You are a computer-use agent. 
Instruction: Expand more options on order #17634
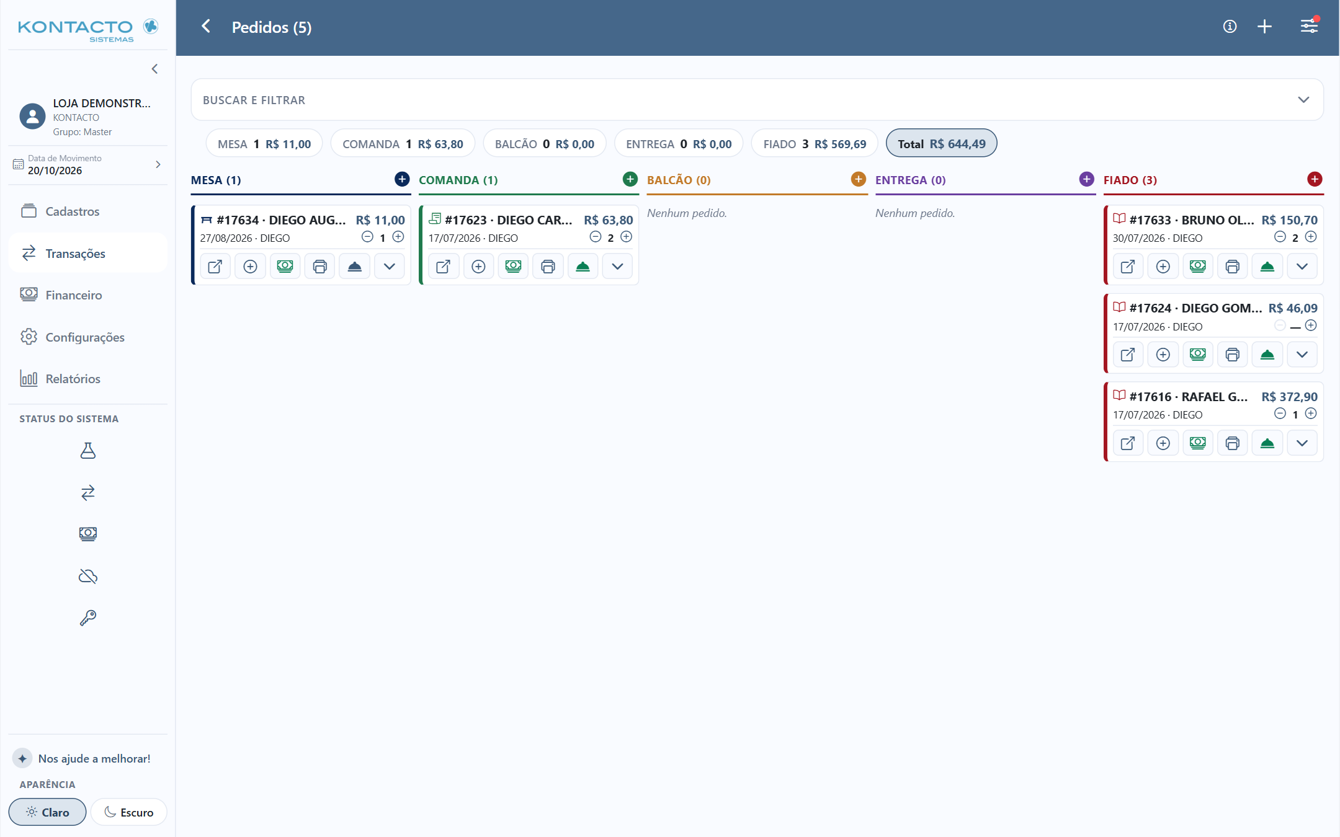(x=389, y=267)
